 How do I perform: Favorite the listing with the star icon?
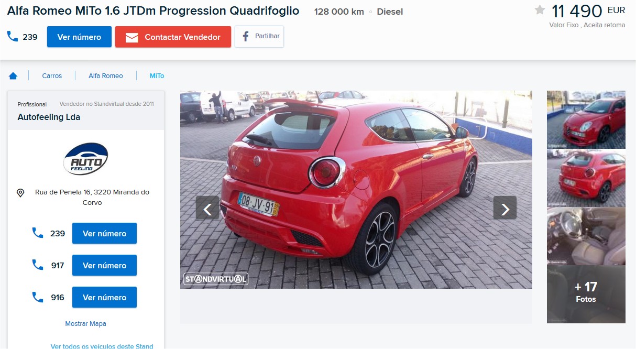point(540,10)
